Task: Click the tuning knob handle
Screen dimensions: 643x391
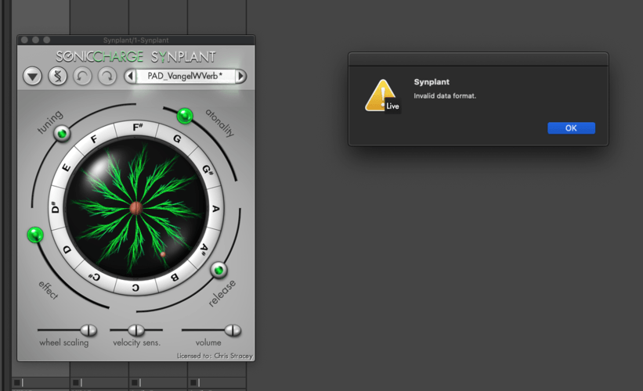Action: [62, 133]
